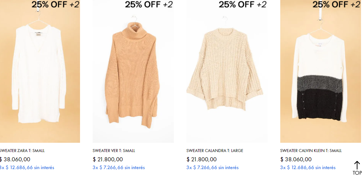
Task: Open the Calvin Klein striped sweater photo
Action: point(320,71)
